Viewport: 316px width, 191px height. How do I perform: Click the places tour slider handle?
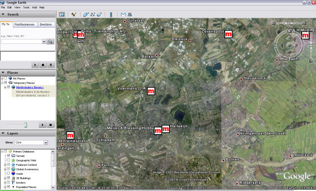coord(26,125)
